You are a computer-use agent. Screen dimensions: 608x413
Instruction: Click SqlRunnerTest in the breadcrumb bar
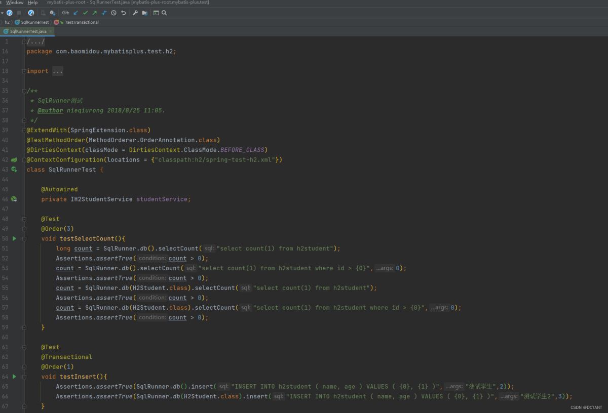coord(34,22)
